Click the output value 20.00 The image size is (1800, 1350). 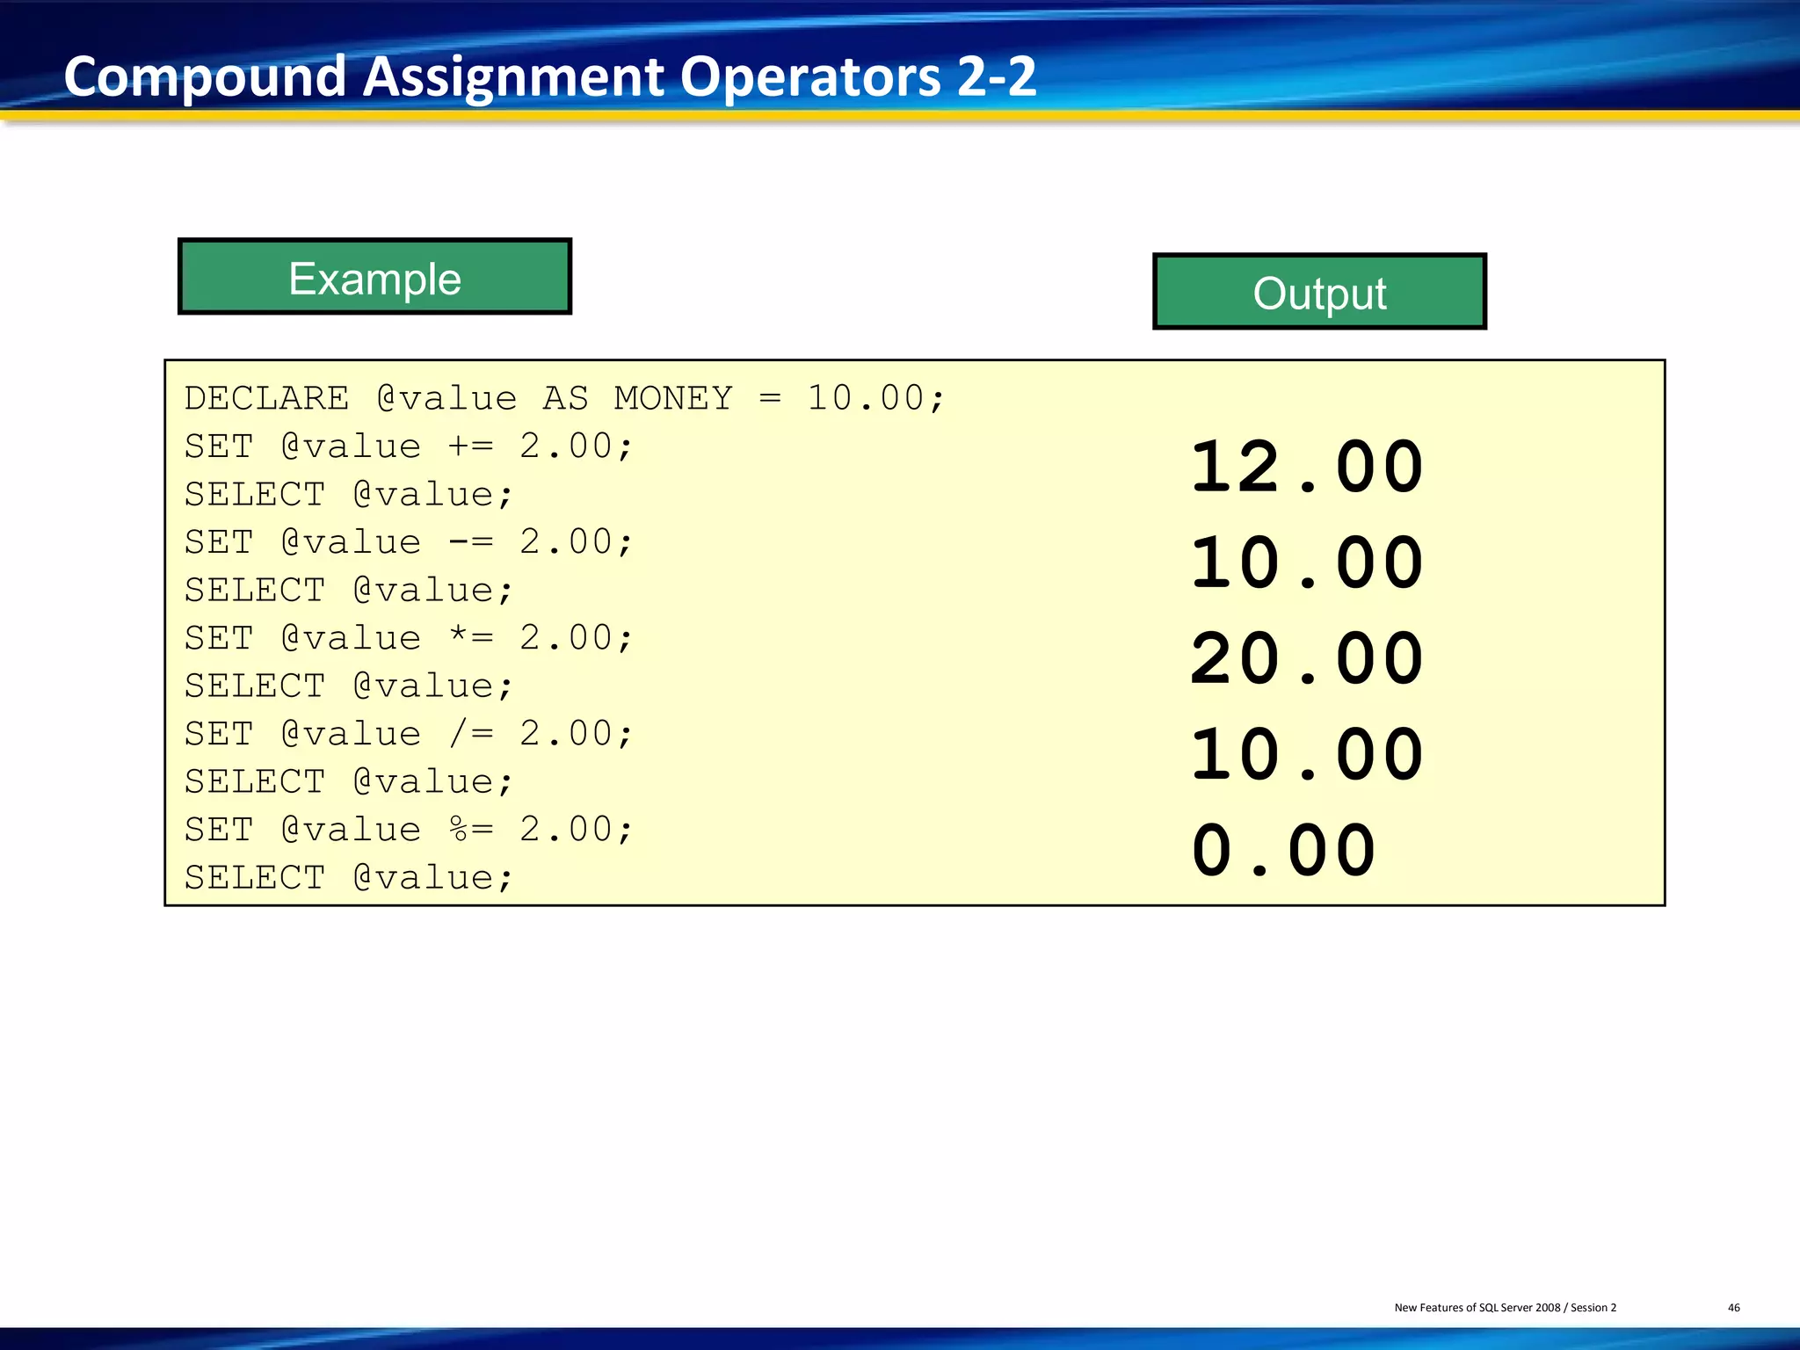coord(1307,658)
